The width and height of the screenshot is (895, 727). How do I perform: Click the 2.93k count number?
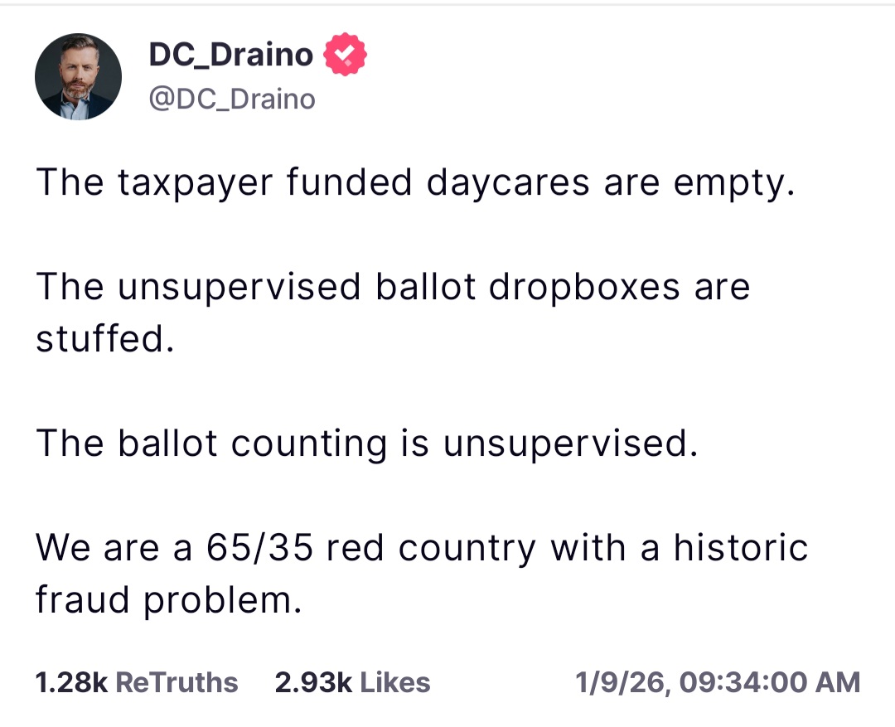[x=312, y=683]
